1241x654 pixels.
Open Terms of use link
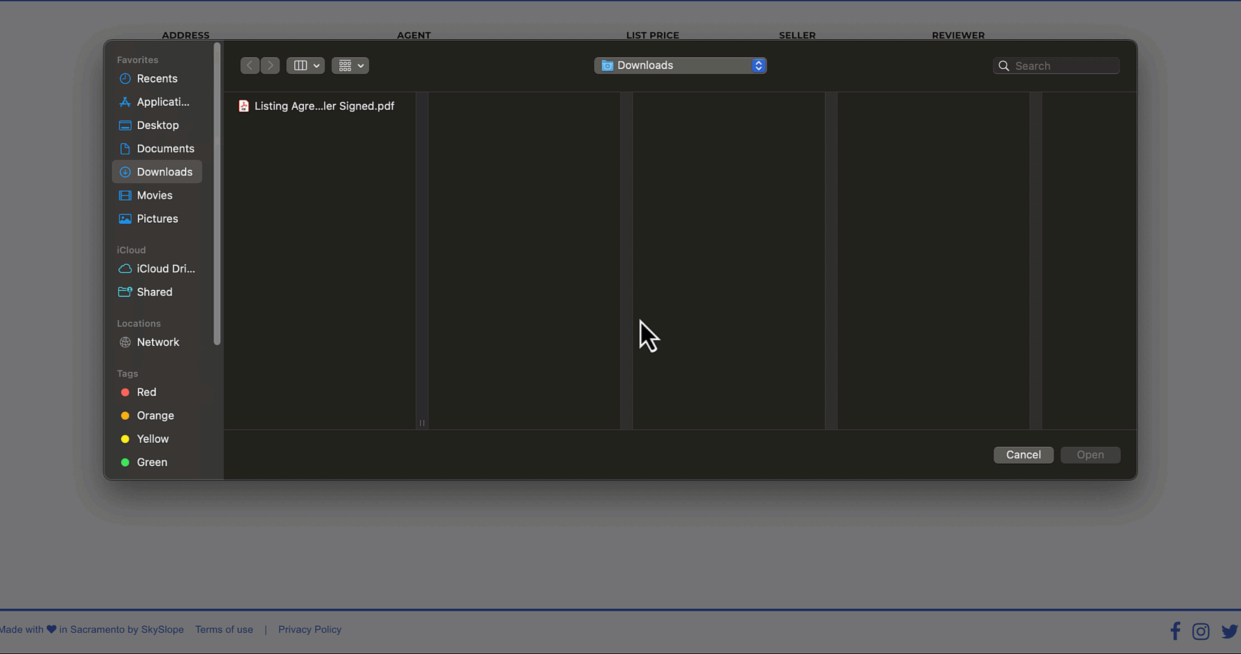224,629
